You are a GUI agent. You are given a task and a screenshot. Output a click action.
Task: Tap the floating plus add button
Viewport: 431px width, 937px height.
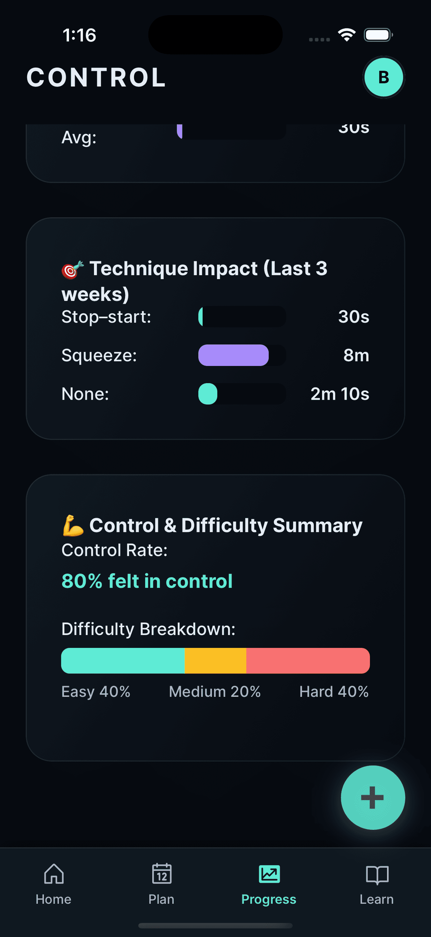point(372,797)
